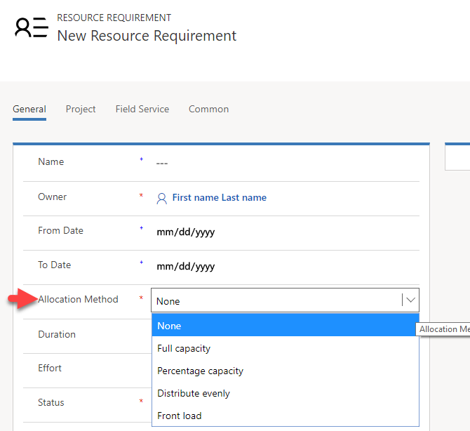Switch to the General tab
The width and height of the screenshot is (470, 431).
[29, 109]
